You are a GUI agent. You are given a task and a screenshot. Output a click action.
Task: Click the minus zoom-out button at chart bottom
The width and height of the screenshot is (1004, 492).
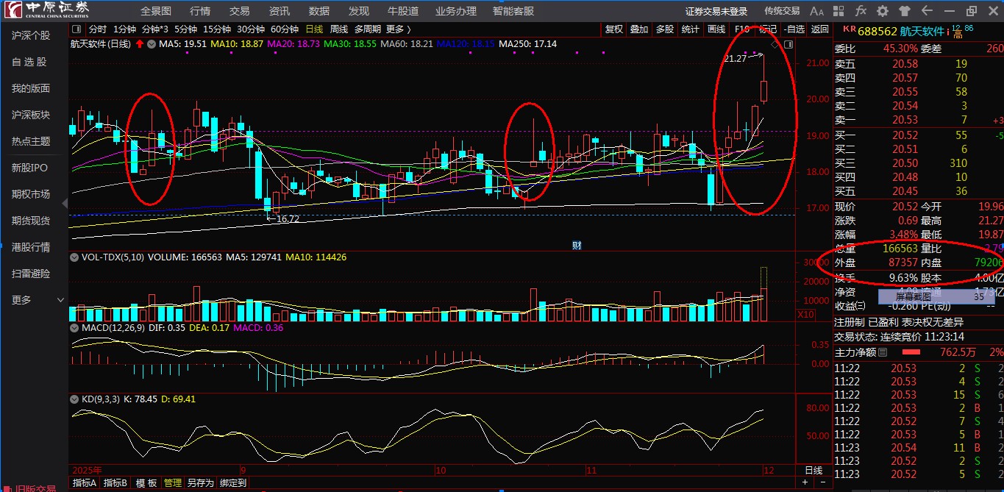pos(825,483)
